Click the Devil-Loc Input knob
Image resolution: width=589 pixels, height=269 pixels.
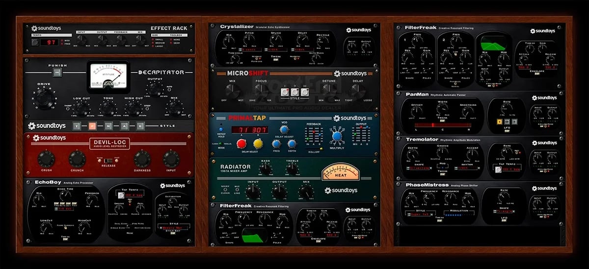(x=171, y=158)
